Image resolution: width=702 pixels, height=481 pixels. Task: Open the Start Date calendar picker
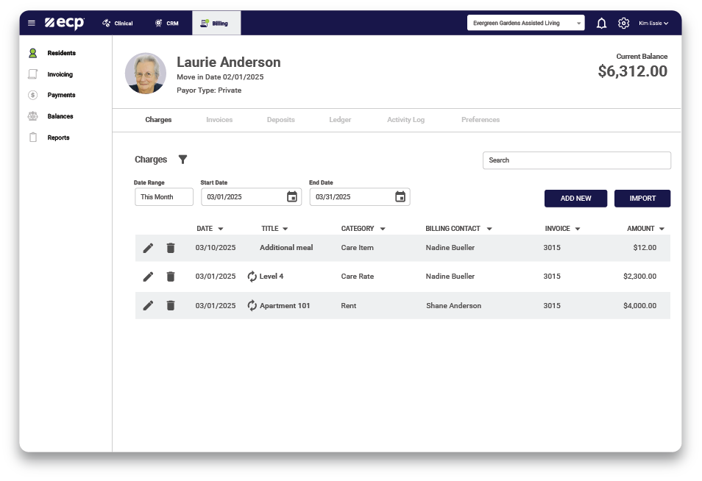pyautogui.click(x=292, y=197)
